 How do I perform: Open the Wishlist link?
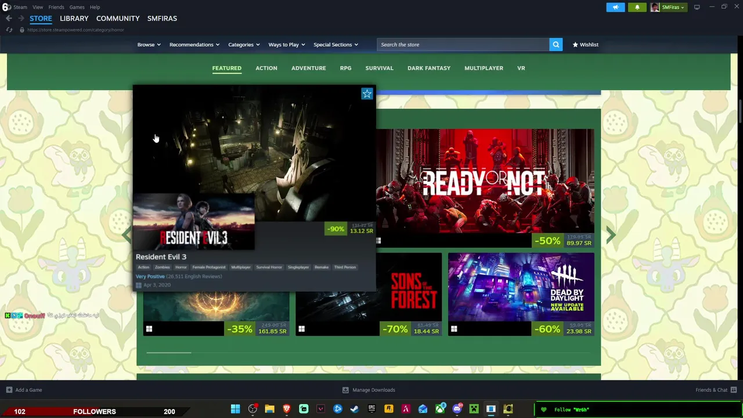(586, 45)
